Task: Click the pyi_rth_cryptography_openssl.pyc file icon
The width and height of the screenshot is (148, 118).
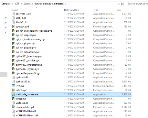Action: tap(13, 31)
